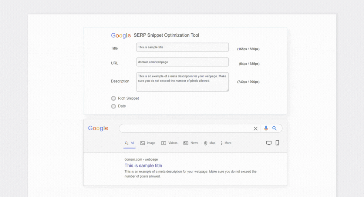Image resolution: width=364 pixels, height=197 pixels.
Task: Click the preview meta description text
Action: (x=190, y=174)
